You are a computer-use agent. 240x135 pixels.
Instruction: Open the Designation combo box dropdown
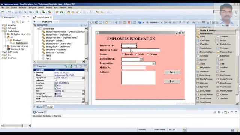[x=154, y=63]
